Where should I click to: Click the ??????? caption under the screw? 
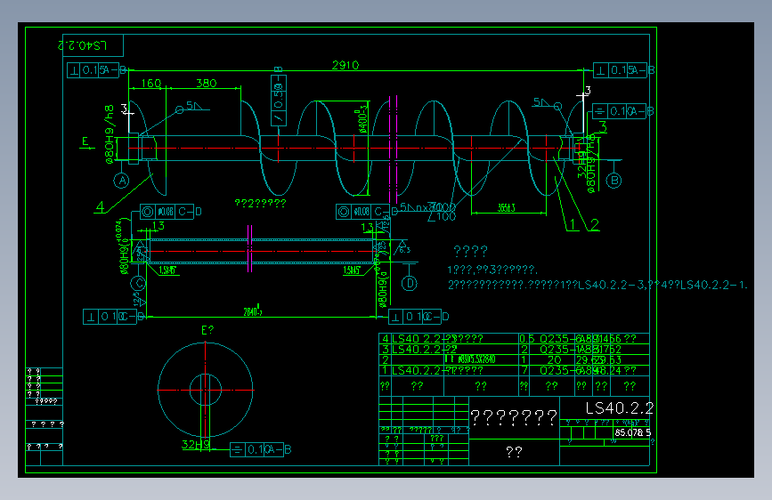point(261,203)
